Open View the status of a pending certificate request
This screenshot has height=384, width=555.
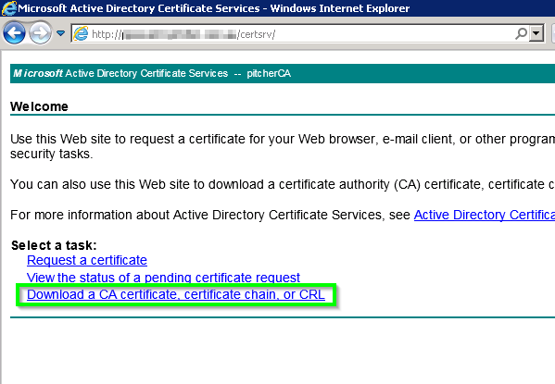click(x=163, y=278)
